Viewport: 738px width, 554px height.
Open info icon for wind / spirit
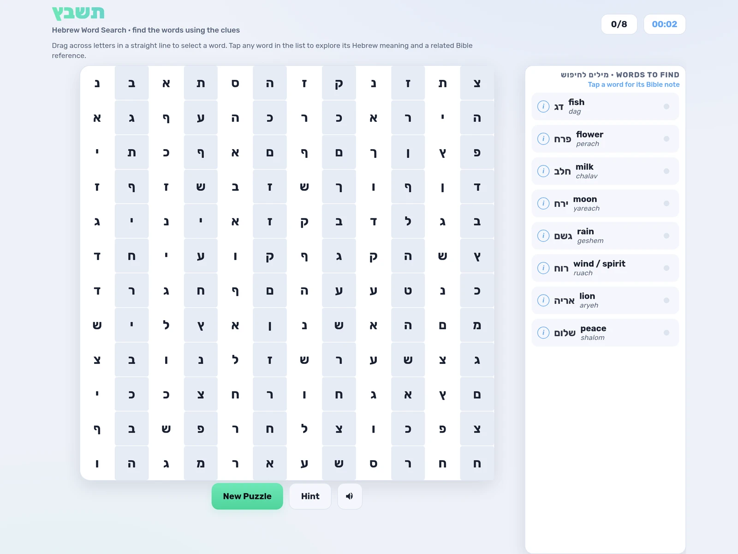(x=543, y=268)
